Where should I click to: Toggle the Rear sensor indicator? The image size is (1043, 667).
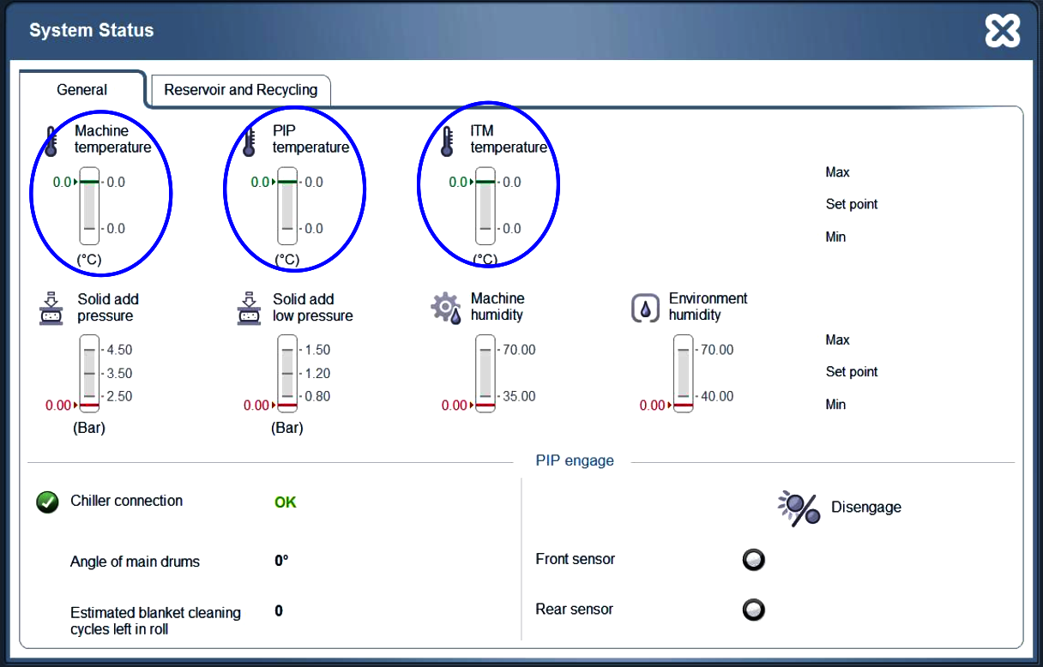tap(753, 610)
